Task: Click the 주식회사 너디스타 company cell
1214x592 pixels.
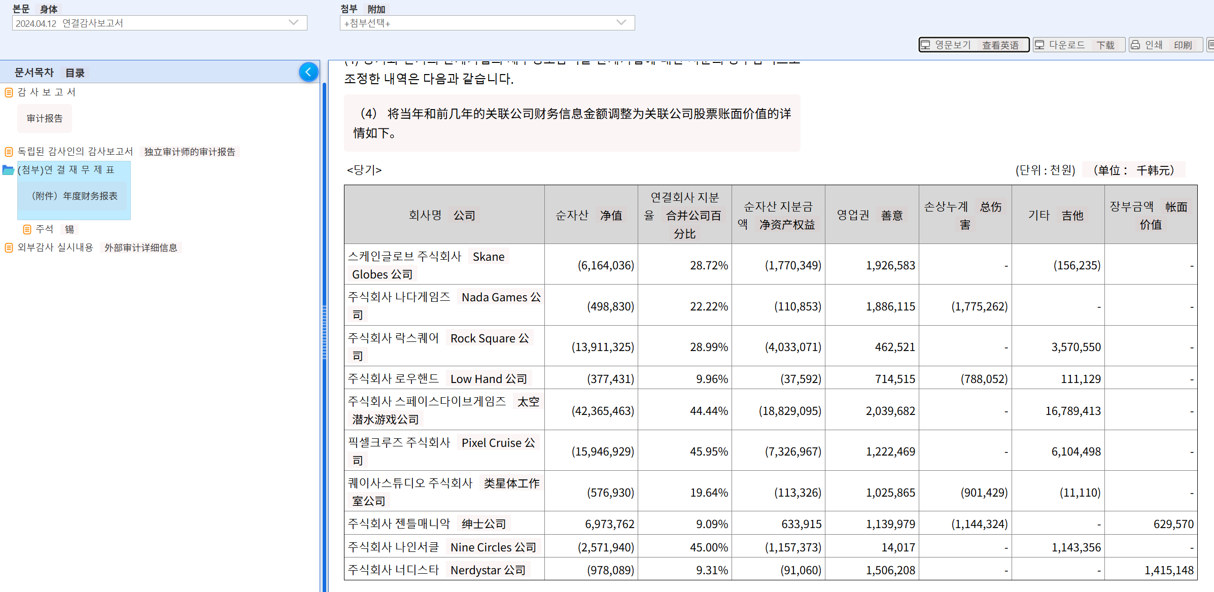Action: pyautogui.click(x=444, y=570)
